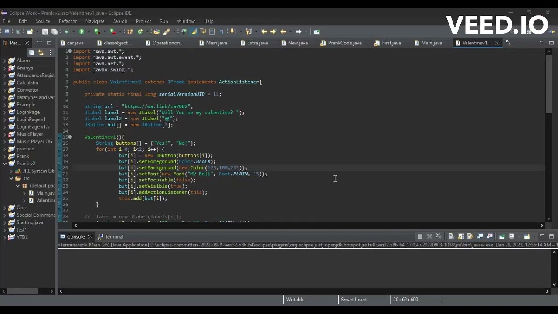Image resolution: width=558 pixels, height=314 pixels.
Task: Navigate Back with the yellow left arrow
Action: [282, 31]
